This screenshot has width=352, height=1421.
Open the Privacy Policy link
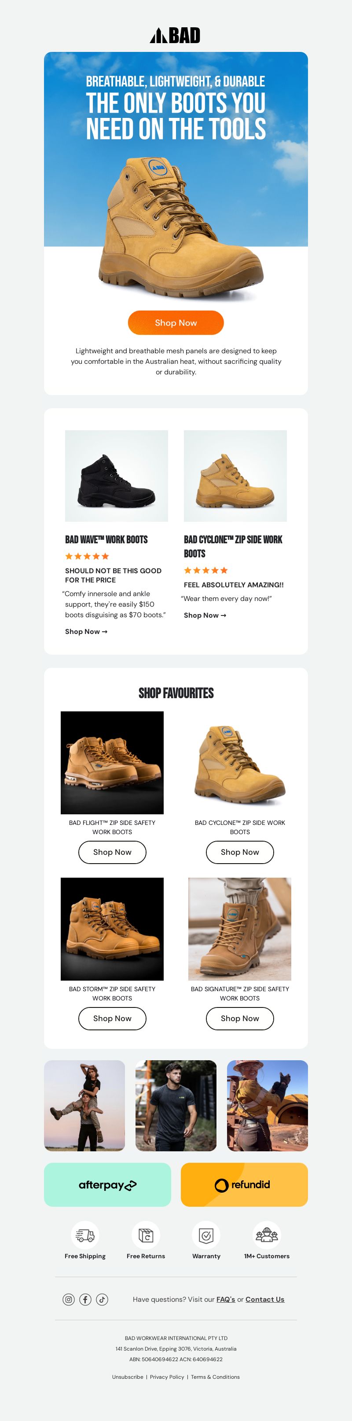click(x=167, y=1377)
